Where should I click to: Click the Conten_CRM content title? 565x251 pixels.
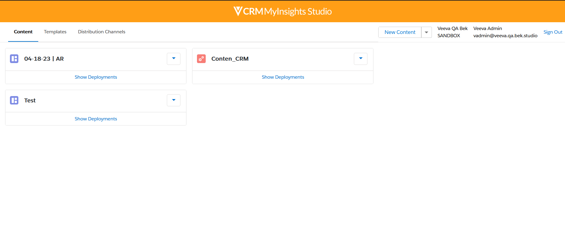tap(230, 59)
